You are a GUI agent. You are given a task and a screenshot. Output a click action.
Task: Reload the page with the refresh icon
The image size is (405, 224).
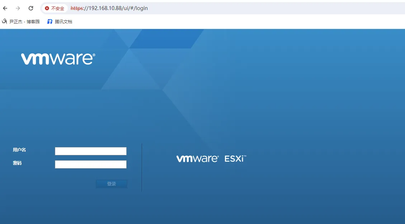31,8
